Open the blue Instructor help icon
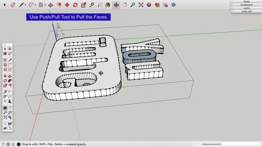The height and width of the screenshot is (147, 262). tap(18, 144)
